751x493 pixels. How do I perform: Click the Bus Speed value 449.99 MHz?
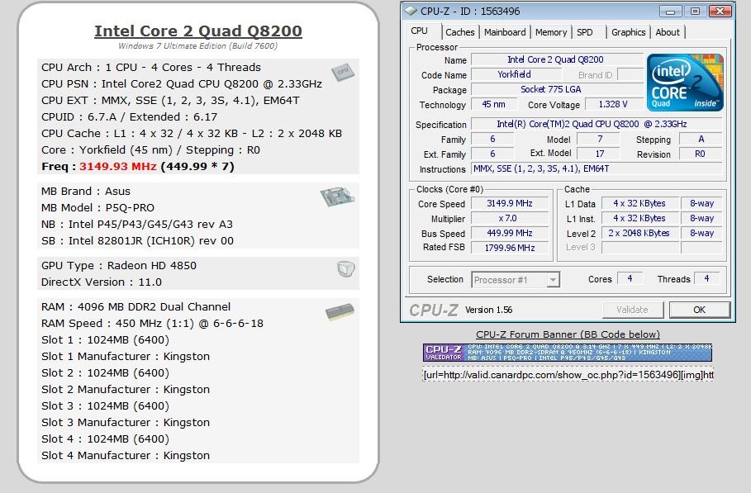tap(510, 233)
